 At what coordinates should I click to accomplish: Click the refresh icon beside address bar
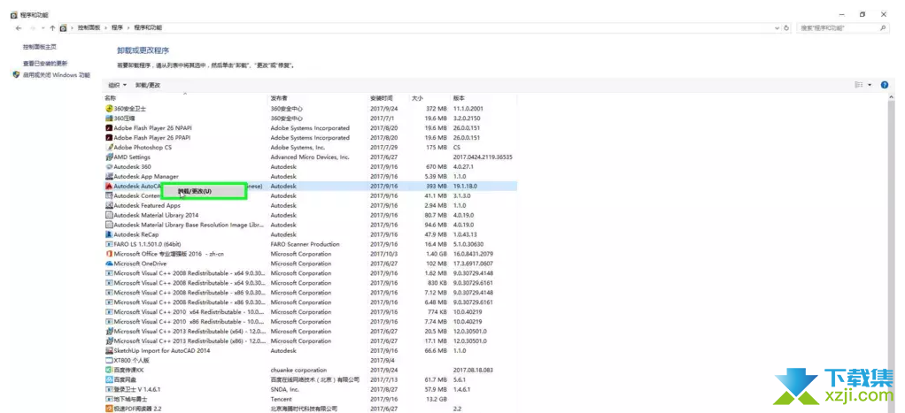(x=786, y=27)
